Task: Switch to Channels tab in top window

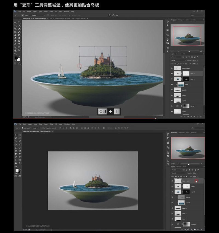Action: point(178,54)
